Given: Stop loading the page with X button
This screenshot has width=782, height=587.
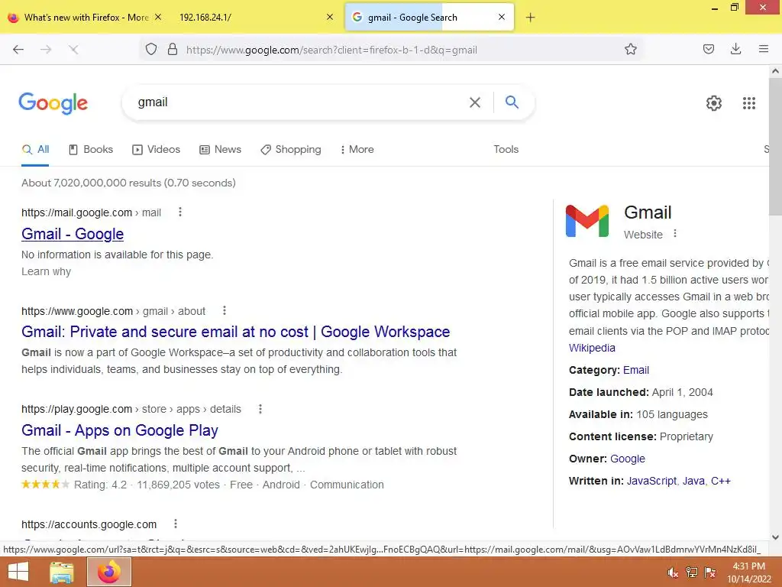Looking at the screenshot, I should point(73,50).
